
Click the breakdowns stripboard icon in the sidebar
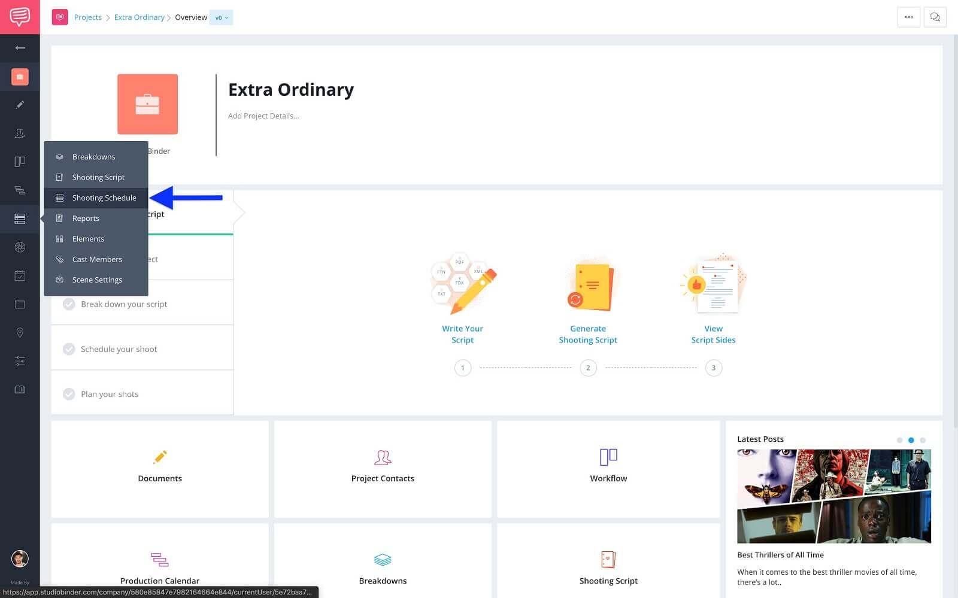(x=20, y=218)
